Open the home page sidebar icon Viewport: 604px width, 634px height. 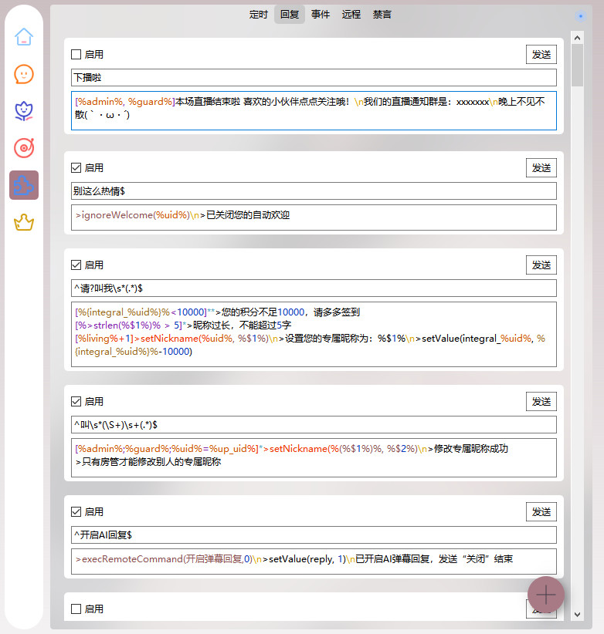[x=24, y=37]
